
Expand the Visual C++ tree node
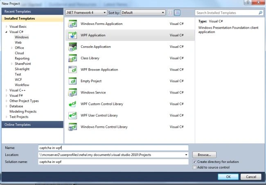point(7,90)
